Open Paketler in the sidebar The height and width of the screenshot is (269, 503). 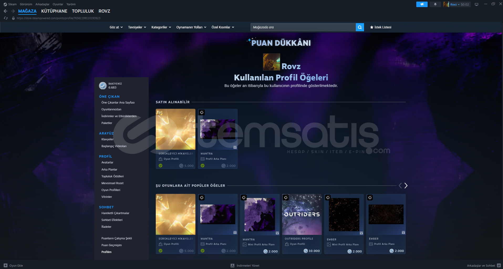coord(107,123)
